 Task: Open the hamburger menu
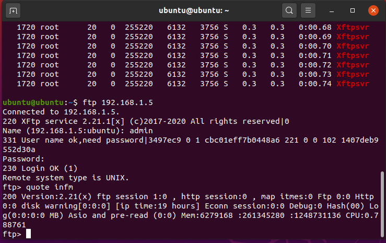point(308,10)
